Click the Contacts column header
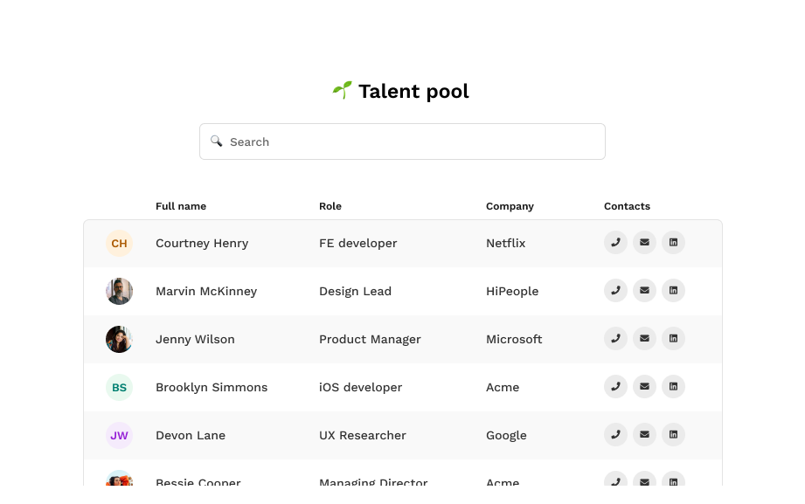Screen dimensions: 805x504 [627, 206]
